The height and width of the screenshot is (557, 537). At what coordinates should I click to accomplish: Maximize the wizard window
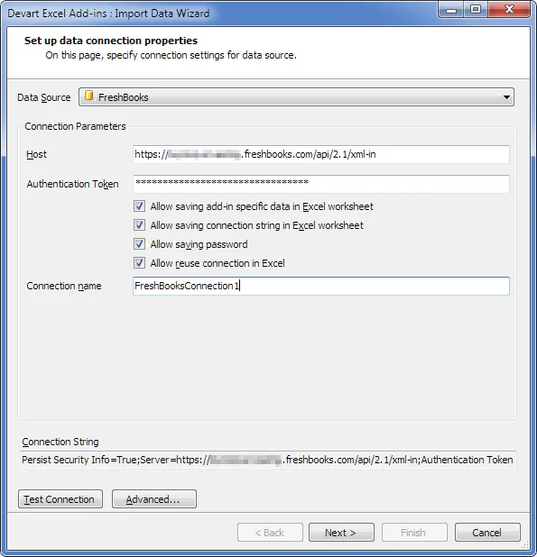[476, 10]
